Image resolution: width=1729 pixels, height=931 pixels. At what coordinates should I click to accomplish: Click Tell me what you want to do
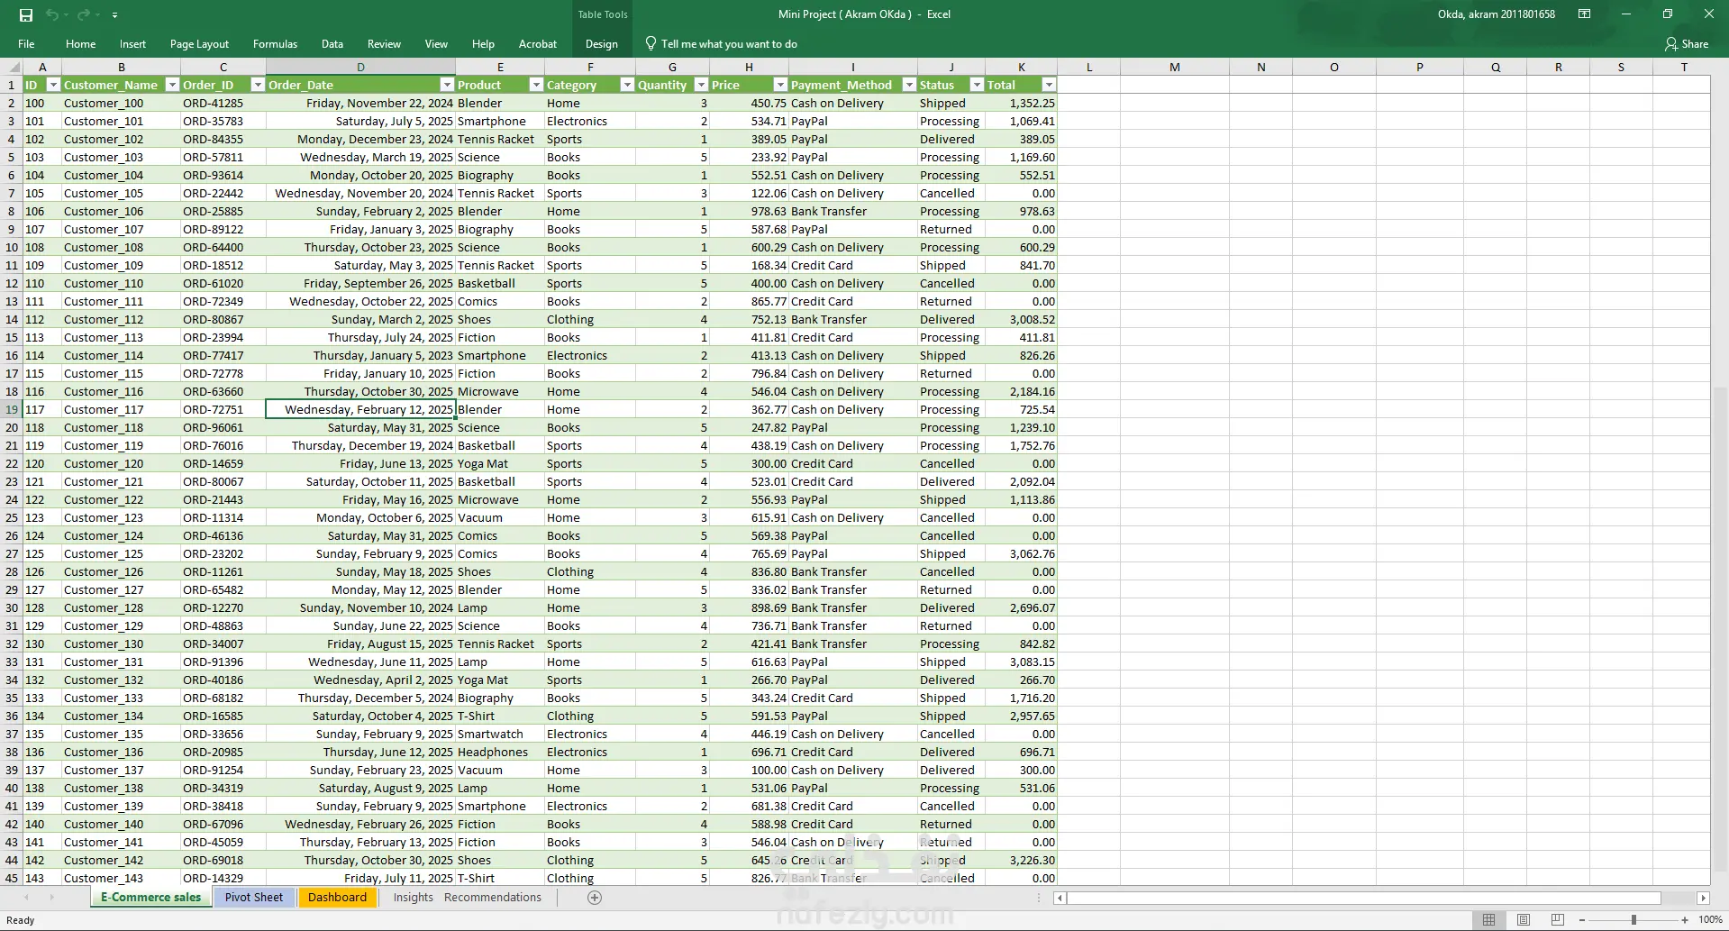point(729,43)
